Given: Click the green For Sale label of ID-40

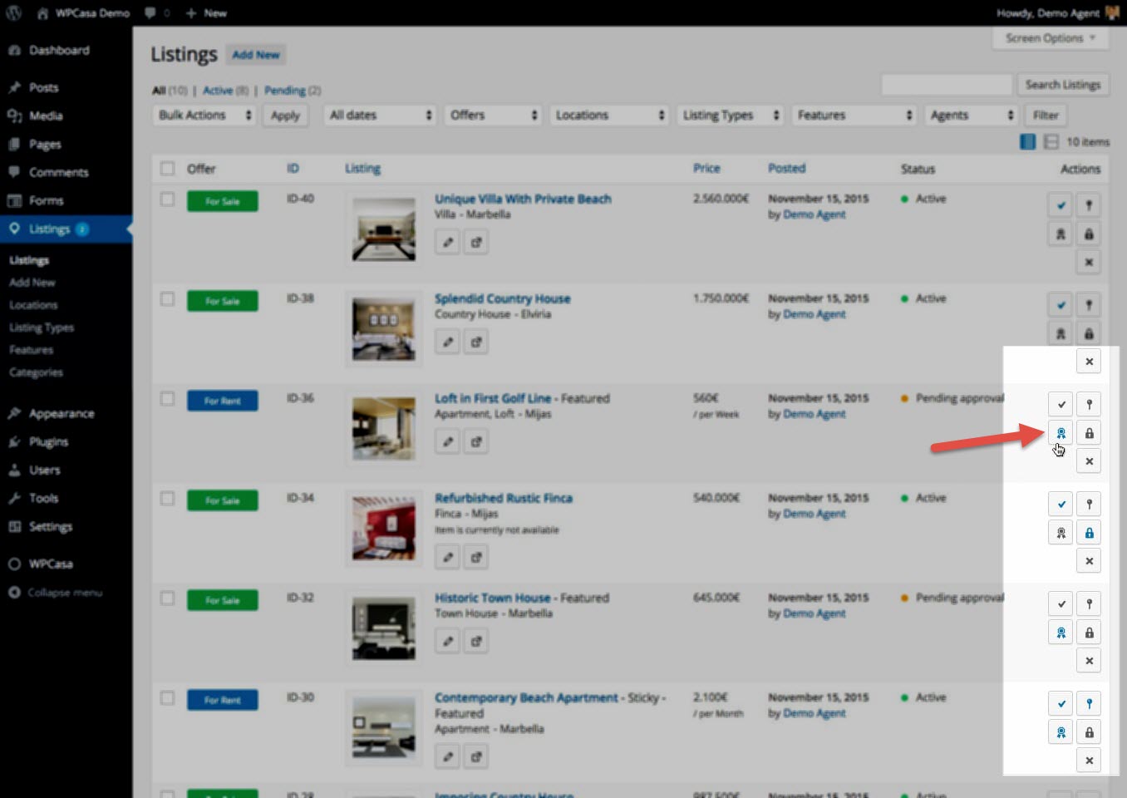Looking at the screenshot, I should [x=222, y=201].
